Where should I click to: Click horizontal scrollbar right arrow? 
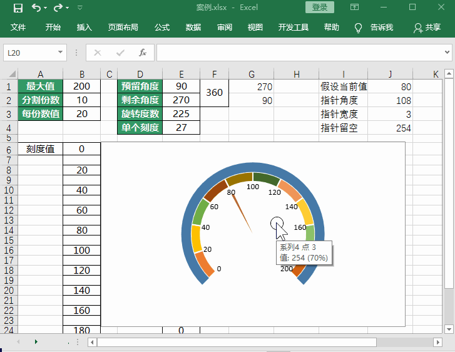coord(438,342)
